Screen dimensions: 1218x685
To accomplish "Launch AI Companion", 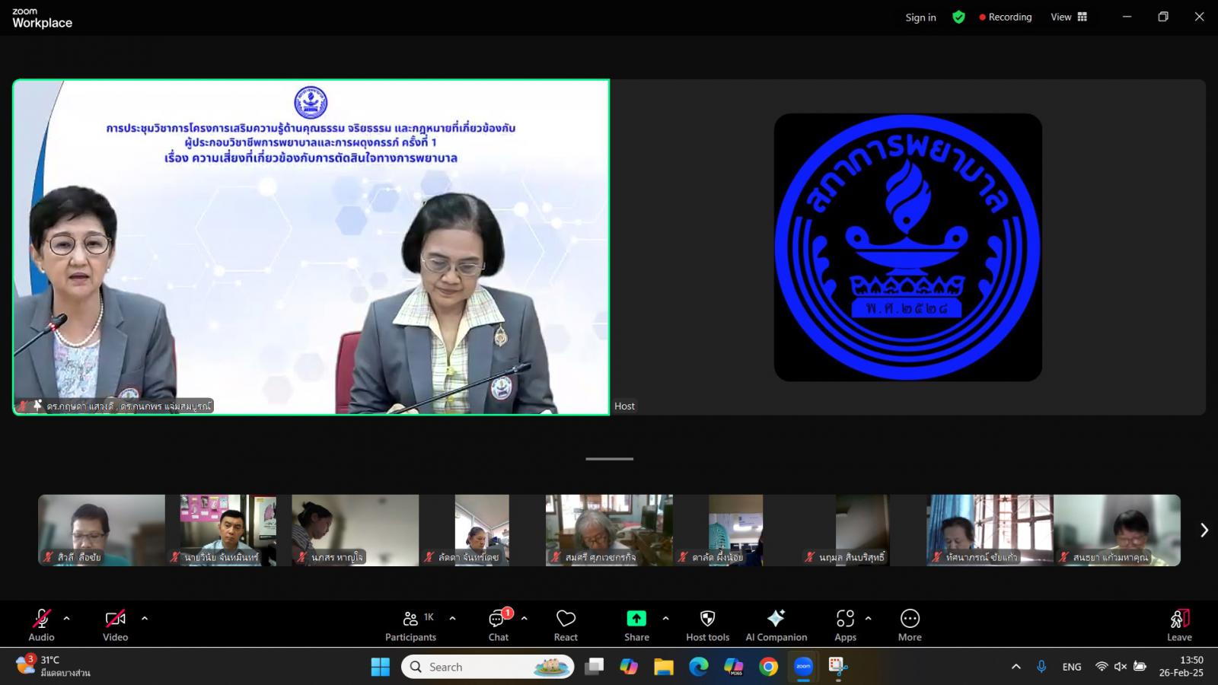I will point(776,625).
